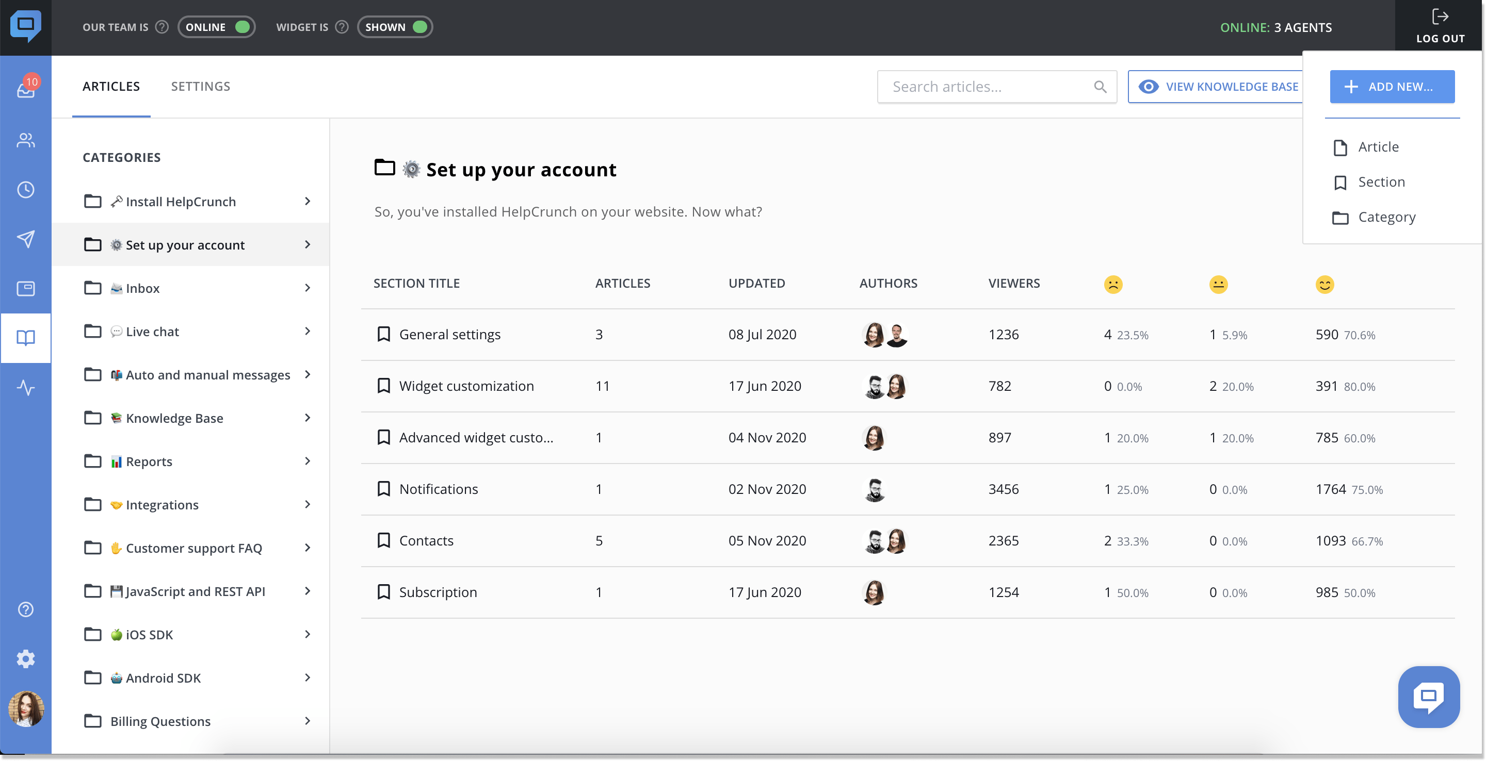Click the Log Out icon
The height and width of the screenshot is (761, 1486).
pos(1441,16)
